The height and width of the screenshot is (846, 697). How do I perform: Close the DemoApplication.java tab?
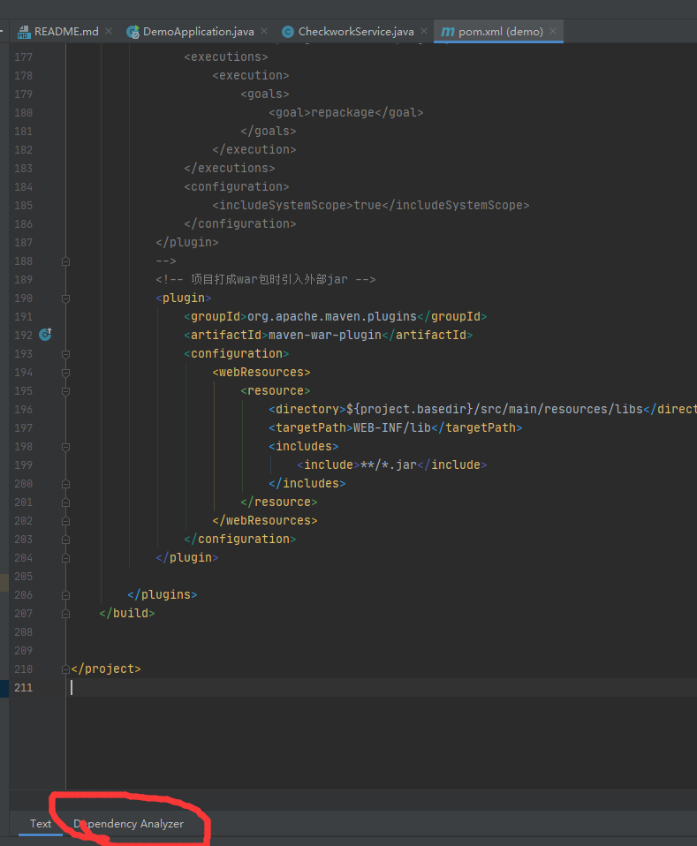coord(264,31)
